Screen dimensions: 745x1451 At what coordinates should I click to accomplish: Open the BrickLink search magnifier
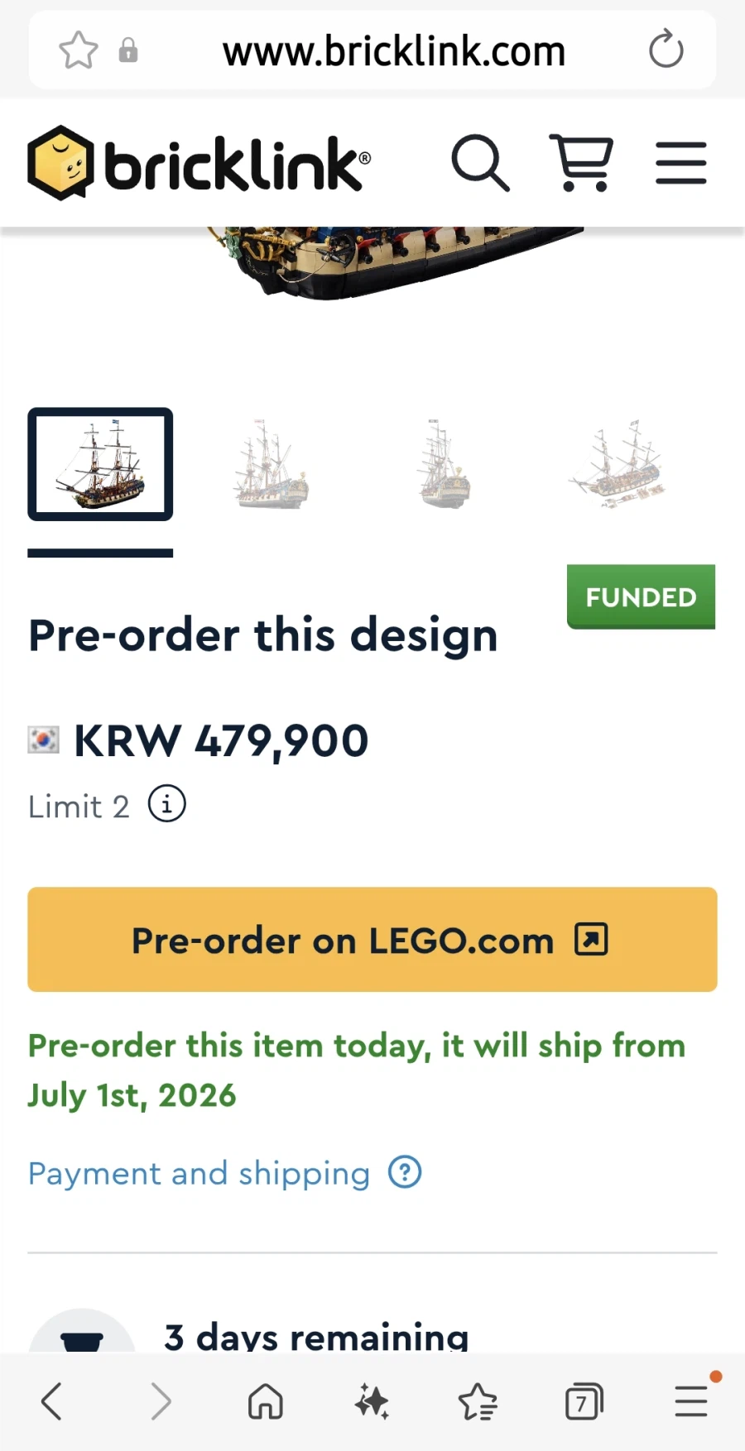click(x=480, y=163)
